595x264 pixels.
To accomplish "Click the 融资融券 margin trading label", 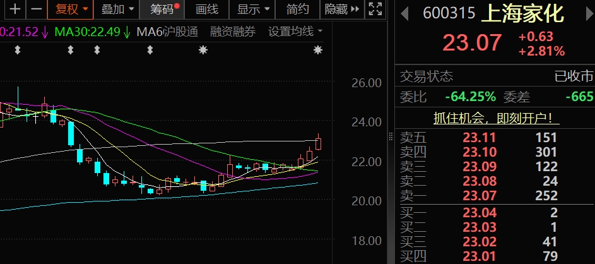I will click(233, 32).
